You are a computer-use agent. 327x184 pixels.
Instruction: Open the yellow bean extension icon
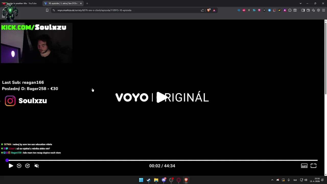pyautogui.click(x=279, y=10)
